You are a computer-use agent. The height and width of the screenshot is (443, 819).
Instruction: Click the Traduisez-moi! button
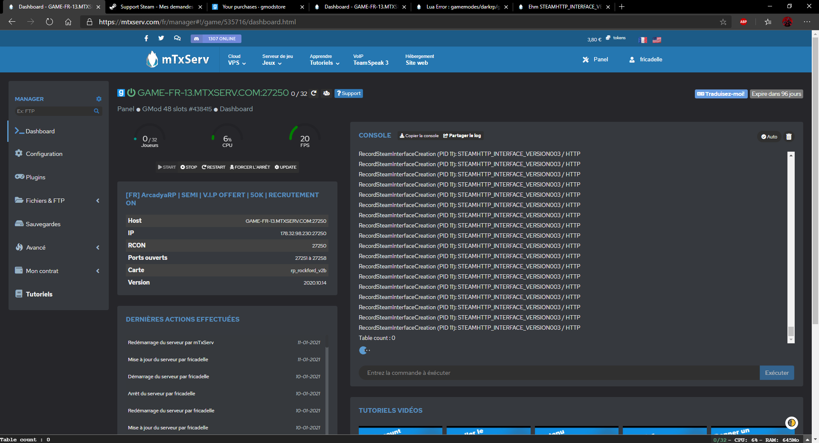[x=721, y=94]
